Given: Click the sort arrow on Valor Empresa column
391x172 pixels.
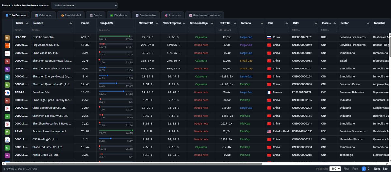Looking at the screenshot, I should 183,23.
